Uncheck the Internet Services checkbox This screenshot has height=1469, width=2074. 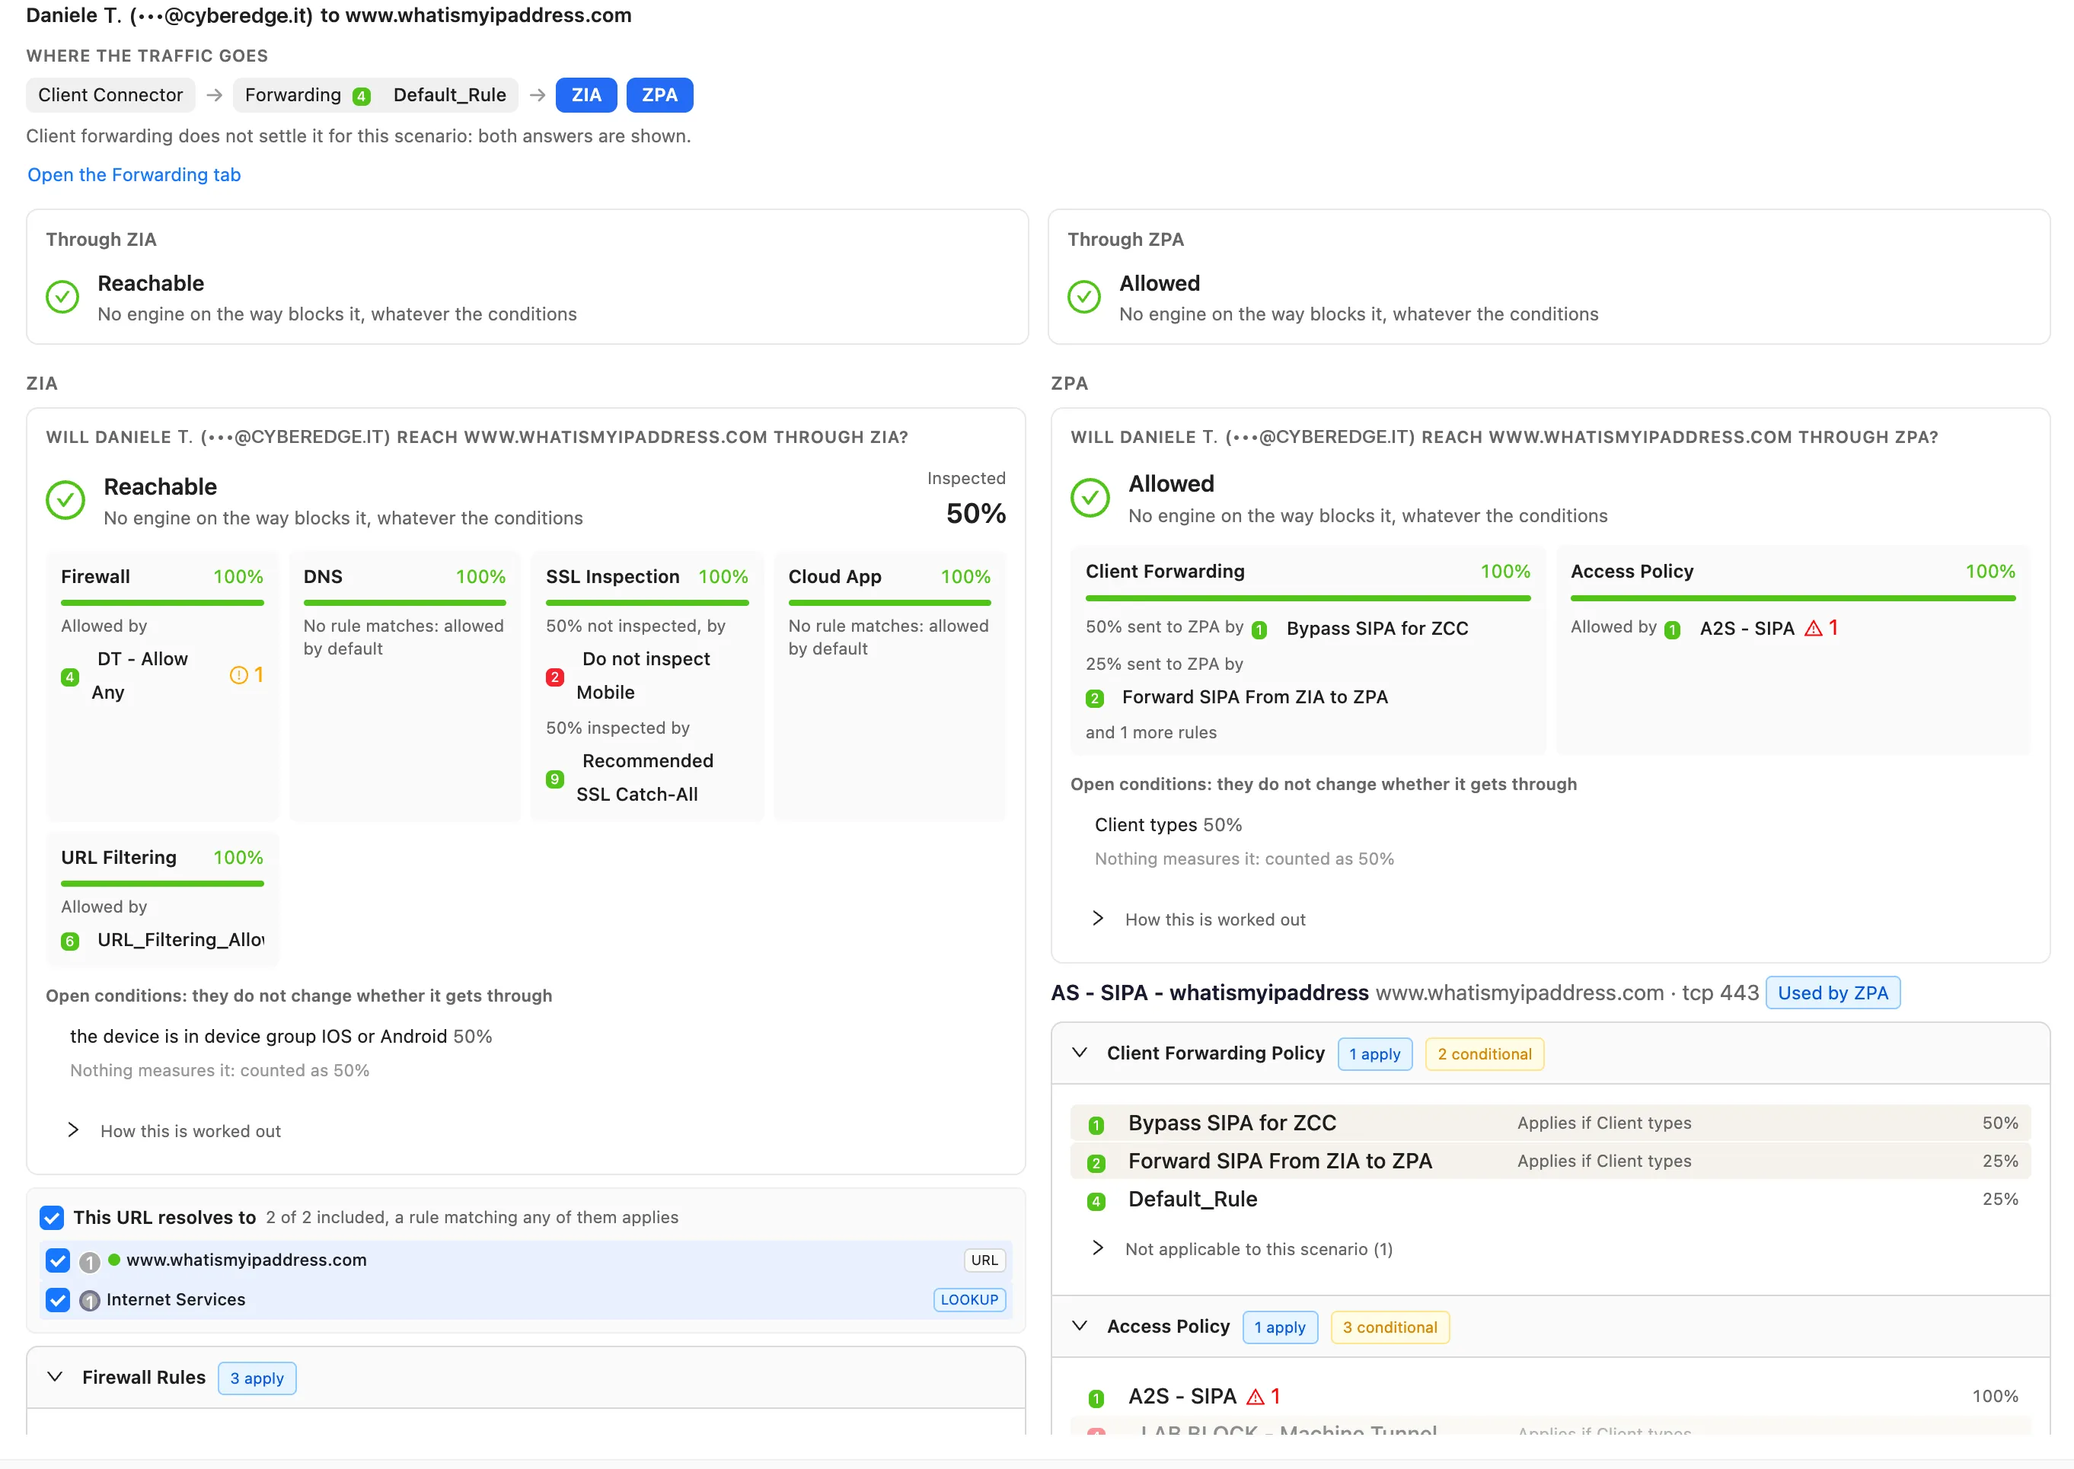tap(58, 1300)
